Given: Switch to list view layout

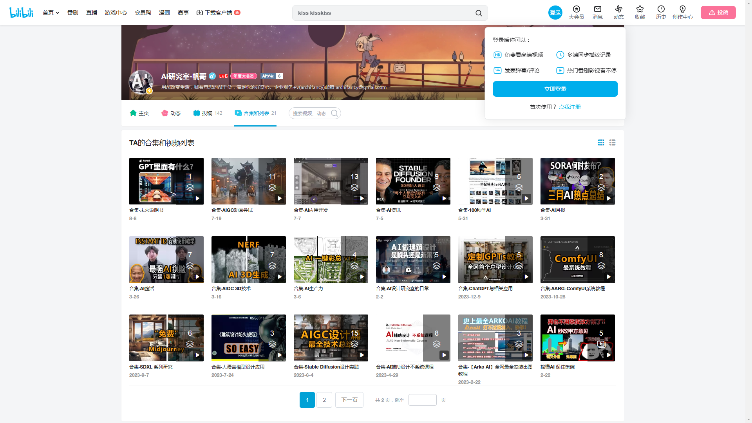Looking at the screenshot, I should tap(612, 143).
